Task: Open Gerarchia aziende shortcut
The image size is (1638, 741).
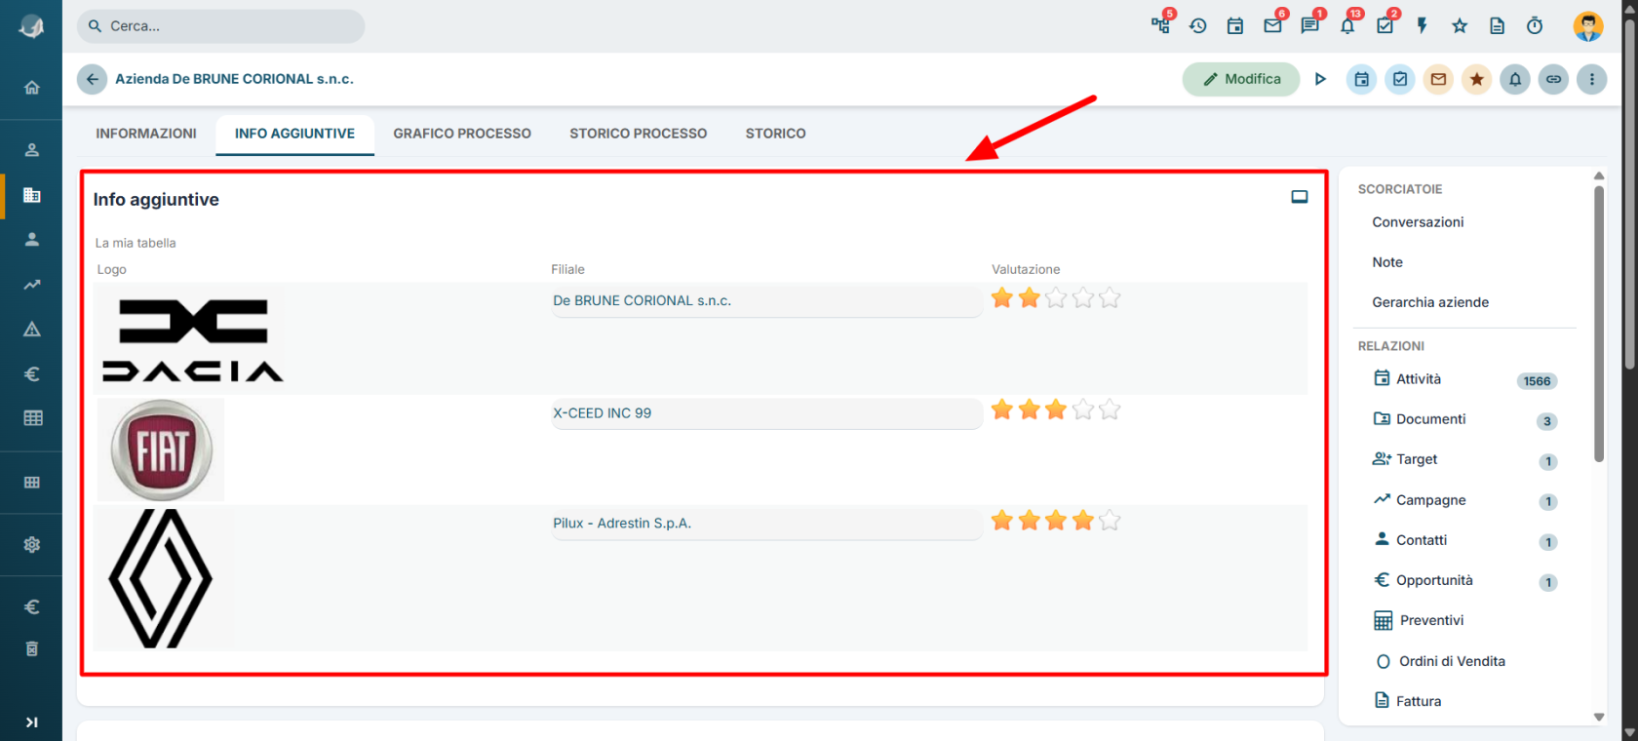Action: [x=1430, y=302]
